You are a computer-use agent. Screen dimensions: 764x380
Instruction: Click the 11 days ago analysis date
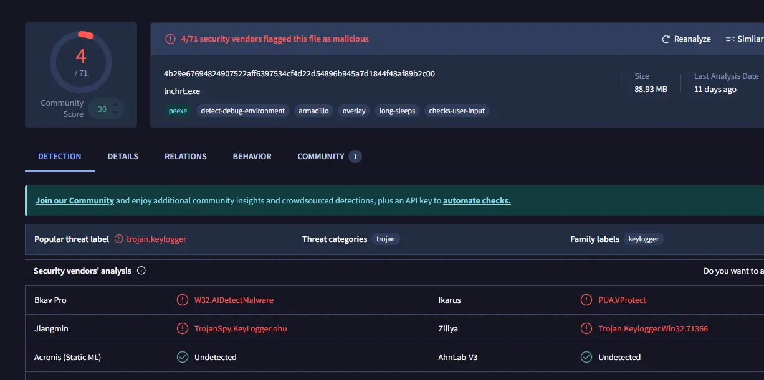click(x=715, y=90)
